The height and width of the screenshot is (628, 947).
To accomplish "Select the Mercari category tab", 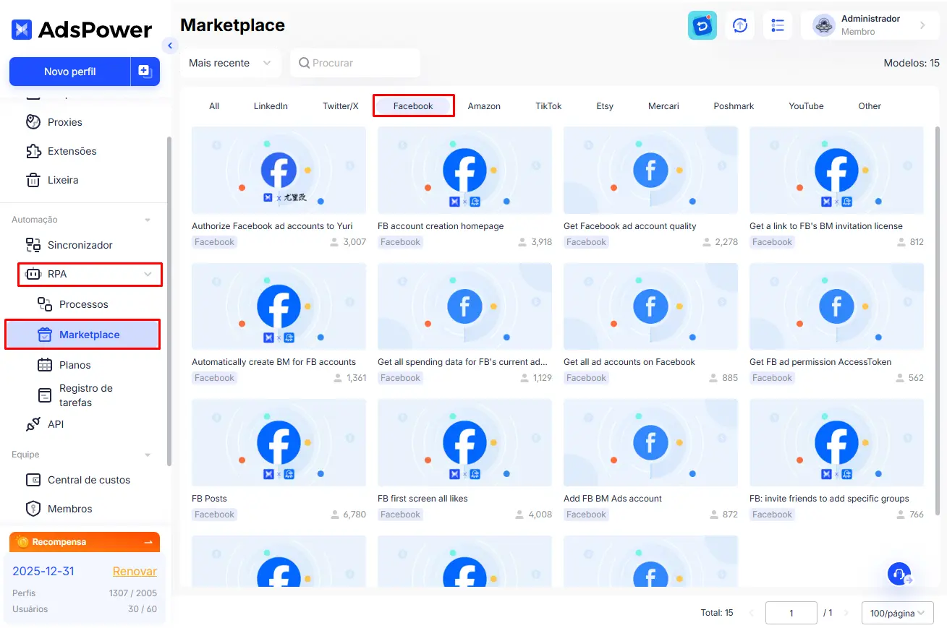I will pyautogui.click(x=663, y=106).
